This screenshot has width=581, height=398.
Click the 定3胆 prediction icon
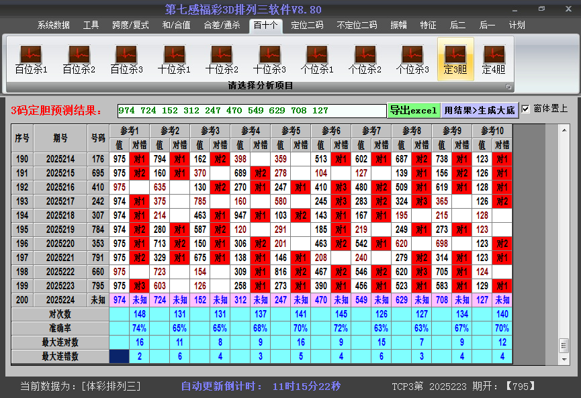[455, 59]
